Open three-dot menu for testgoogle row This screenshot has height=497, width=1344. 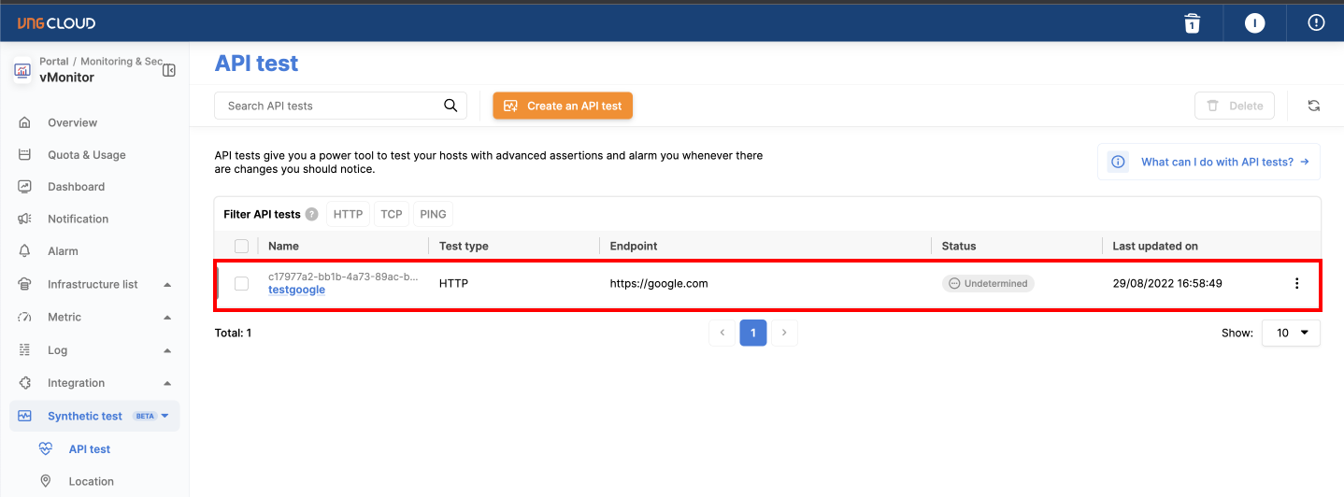[1296, 284]
